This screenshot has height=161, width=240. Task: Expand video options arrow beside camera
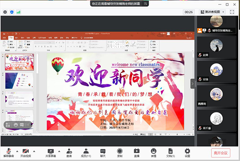(34, 151)
